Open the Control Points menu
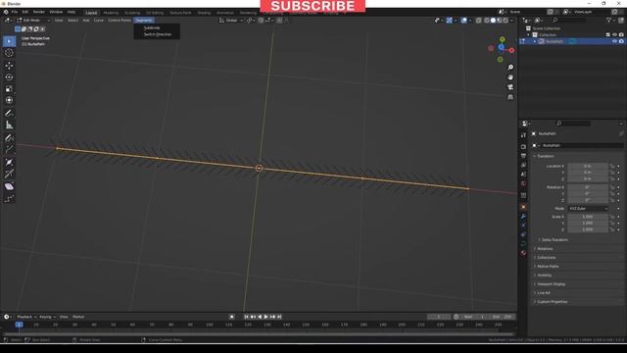Image resolution: width=627 pixels, height=353 pixels. point(120,20)
